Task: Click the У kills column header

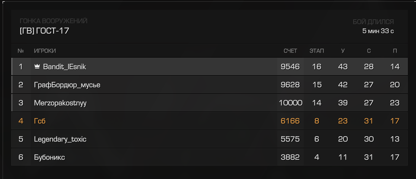Action: click(x=343, y=51)
